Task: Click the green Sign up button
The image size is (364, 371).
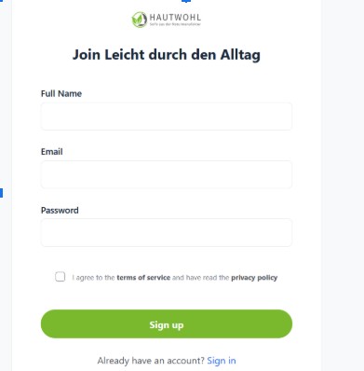Action: tap(167, 323)
